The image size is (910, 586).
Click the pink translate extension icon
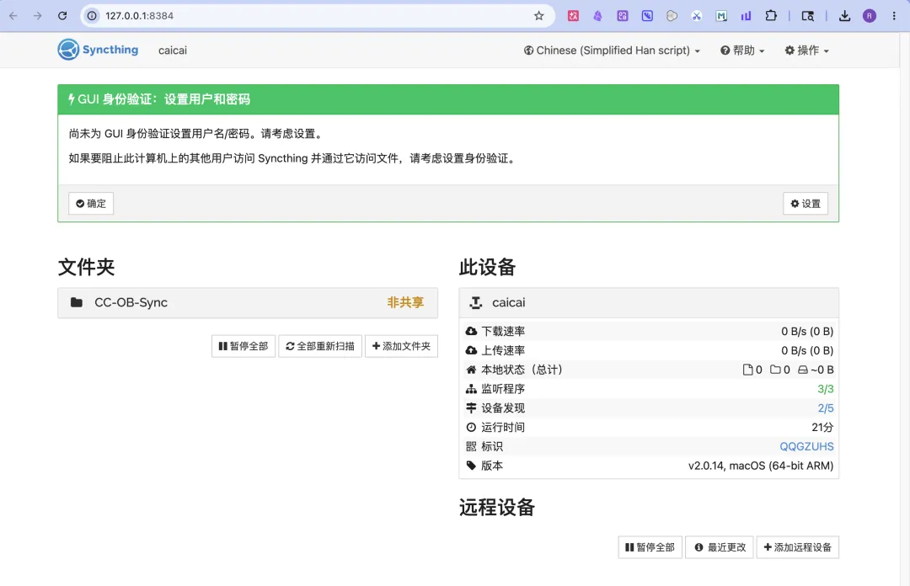(574, 16)
